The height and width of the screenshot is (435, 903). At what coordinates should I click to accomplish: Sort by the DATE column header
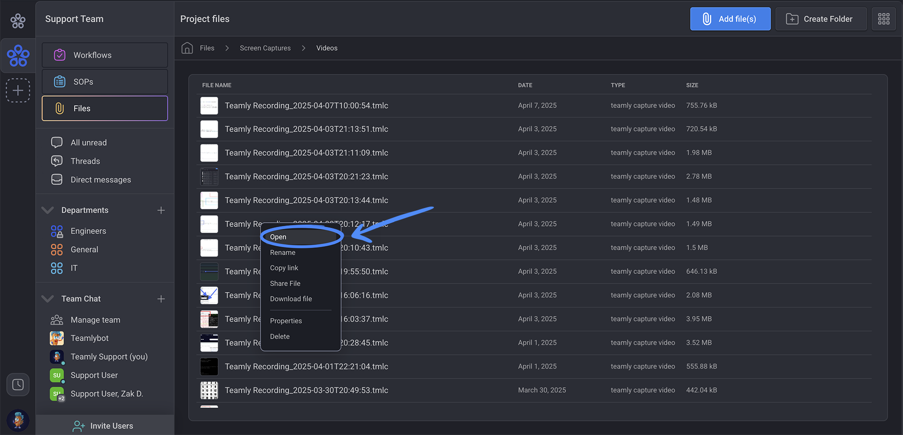[x=525, y=85]
